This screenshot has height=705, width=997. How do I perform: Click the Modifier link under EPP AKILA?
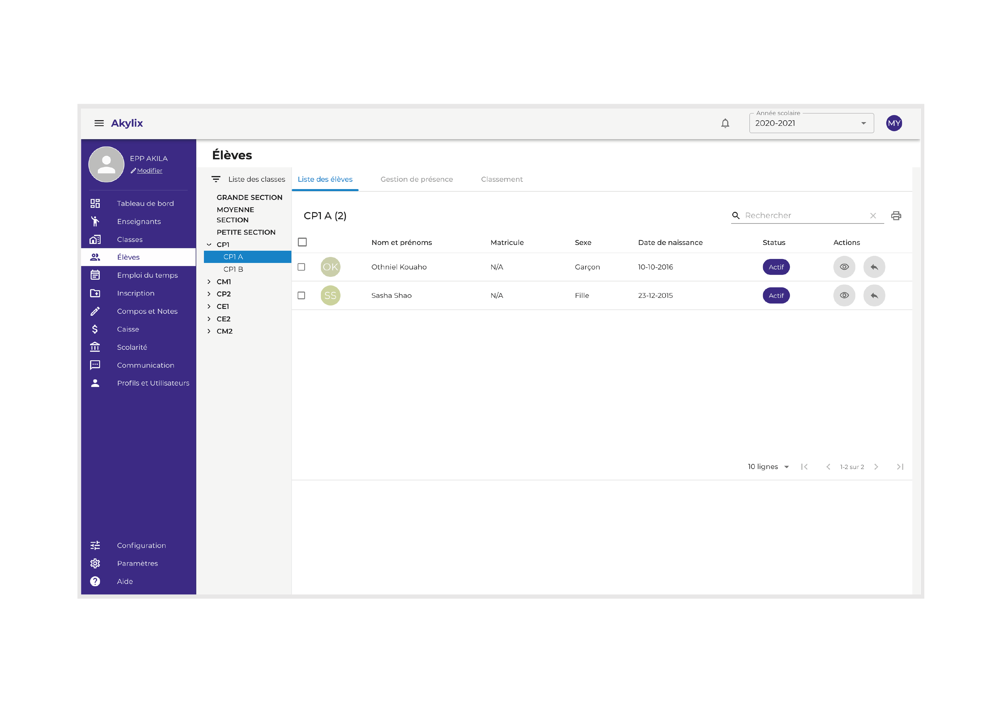[x=149, y=170]
